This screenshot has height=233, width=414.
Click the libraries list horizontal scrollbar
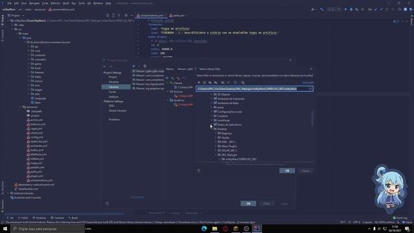coord(137,197)
